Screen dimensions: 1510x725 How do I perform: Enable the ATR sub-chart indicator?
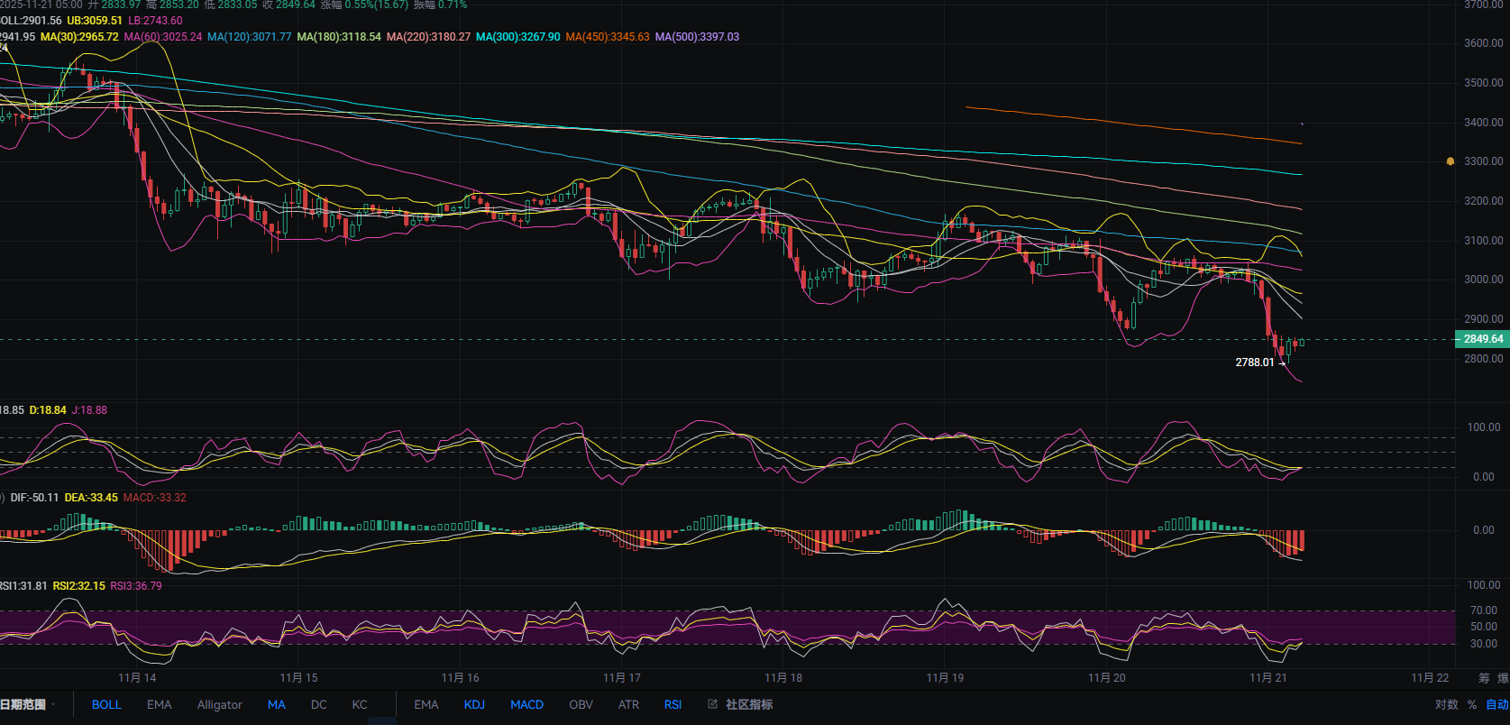(628, 704)
